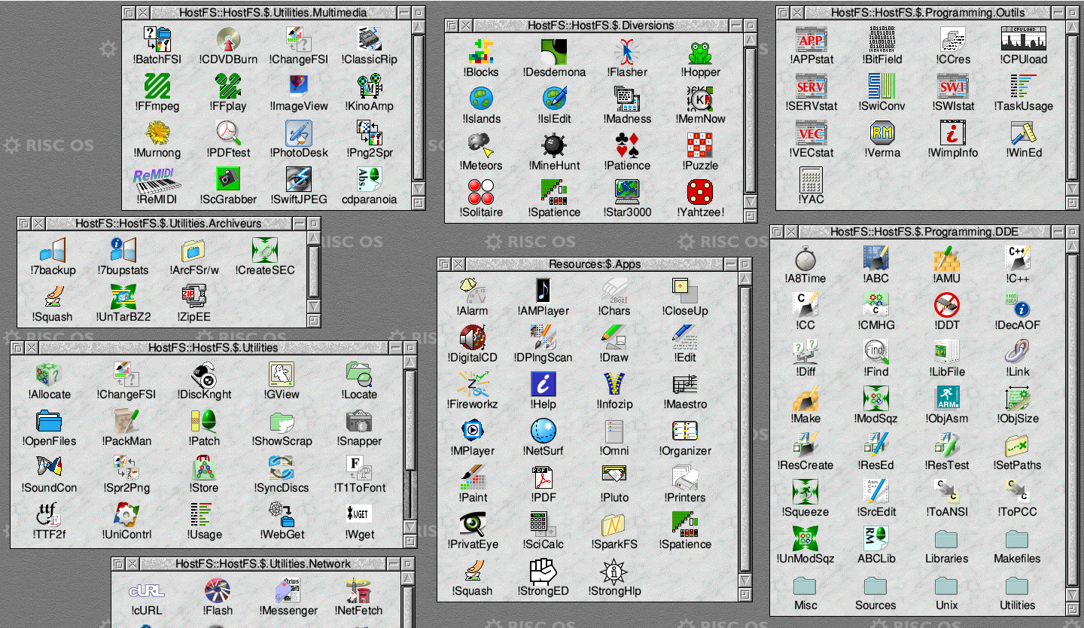Open the !Maestro music icon
The width and height of the screenshot is (1084, 628).
coord(686,385)
